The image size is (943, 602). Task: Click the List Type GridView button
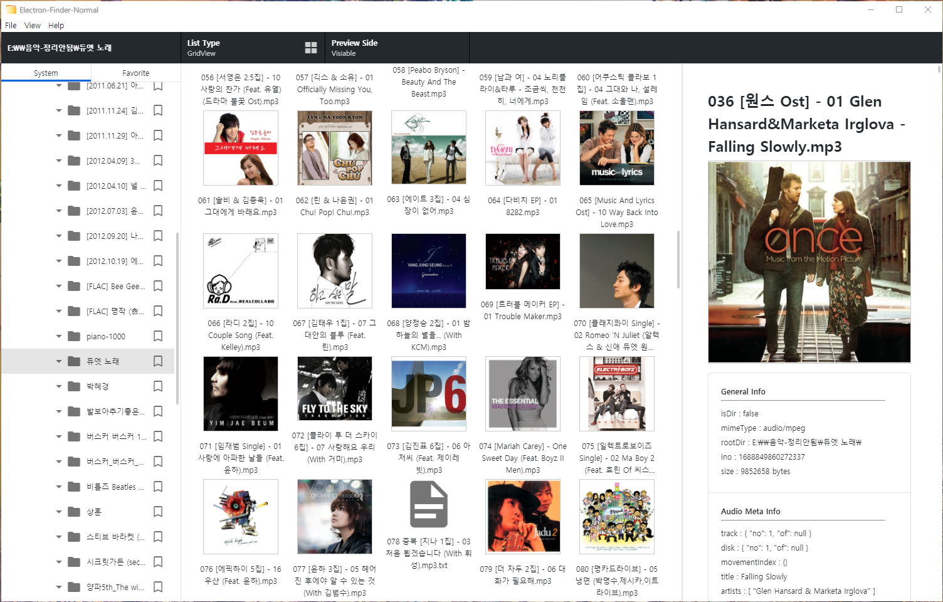[x=252, y=48]
